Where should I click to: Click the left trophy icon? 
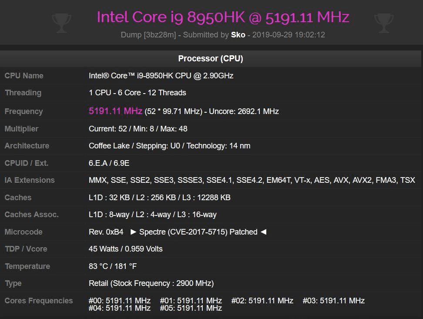coord(61,23)
